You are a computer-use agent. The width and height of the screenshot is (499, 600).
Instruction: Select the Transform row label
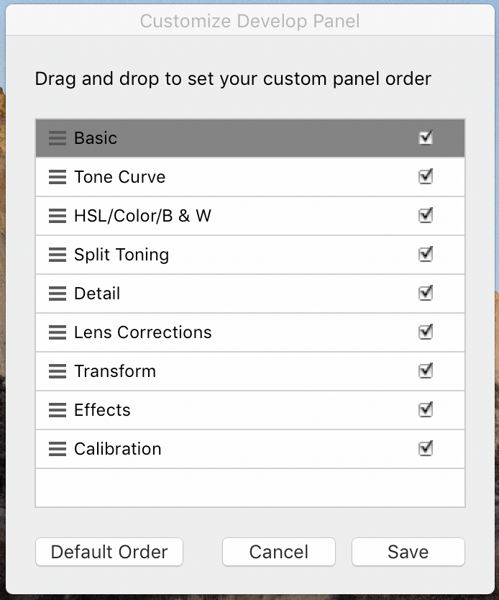115,371
